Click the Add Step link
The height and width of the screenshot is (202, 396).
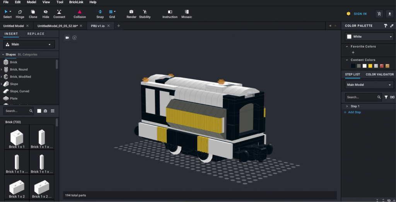pyautogui.click(x=354, y=112)
